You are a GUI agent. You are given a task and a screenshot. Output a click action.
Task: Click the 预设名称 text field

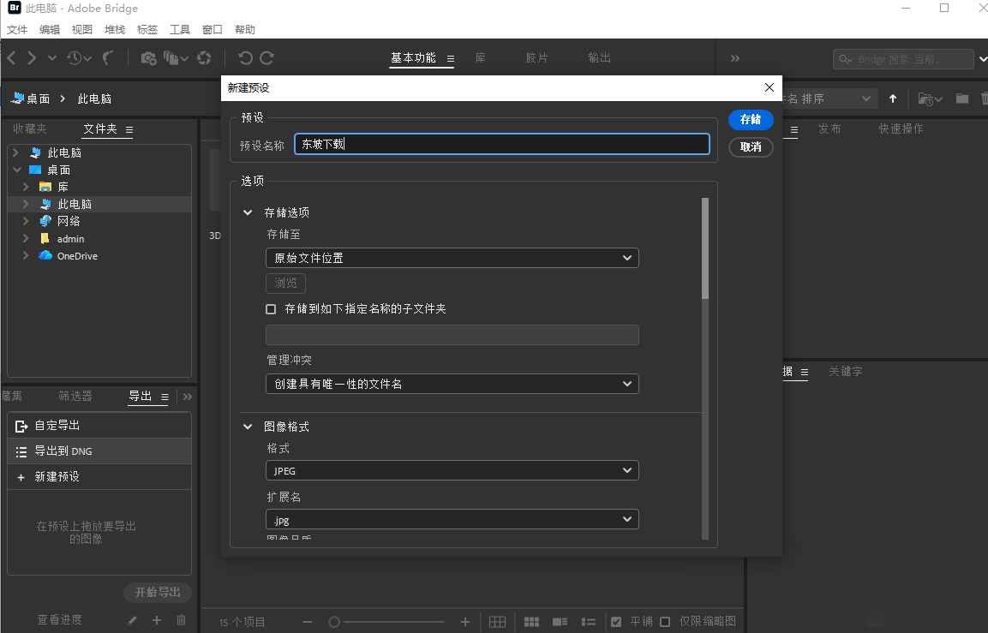pyautogui.click(x=501, y=144)
